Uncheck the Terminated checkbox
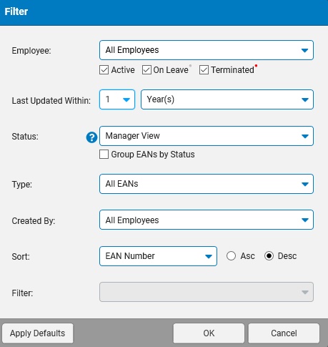Image resolution: width=328 pixels, height=347 pixels. point(204,70)
